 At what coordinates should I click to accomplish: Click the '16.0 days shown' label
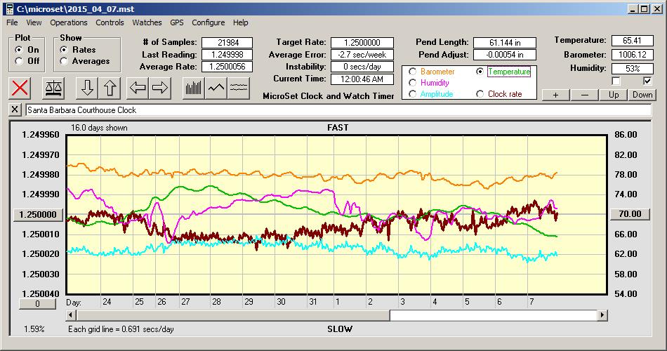click(99, 128)
